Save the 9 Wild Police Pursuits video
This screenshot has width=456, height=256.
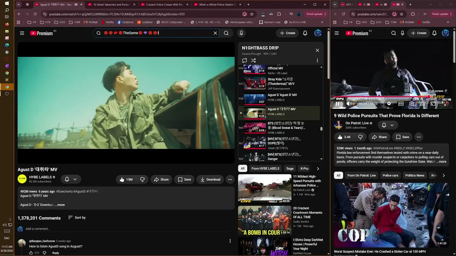pos(402,137)
